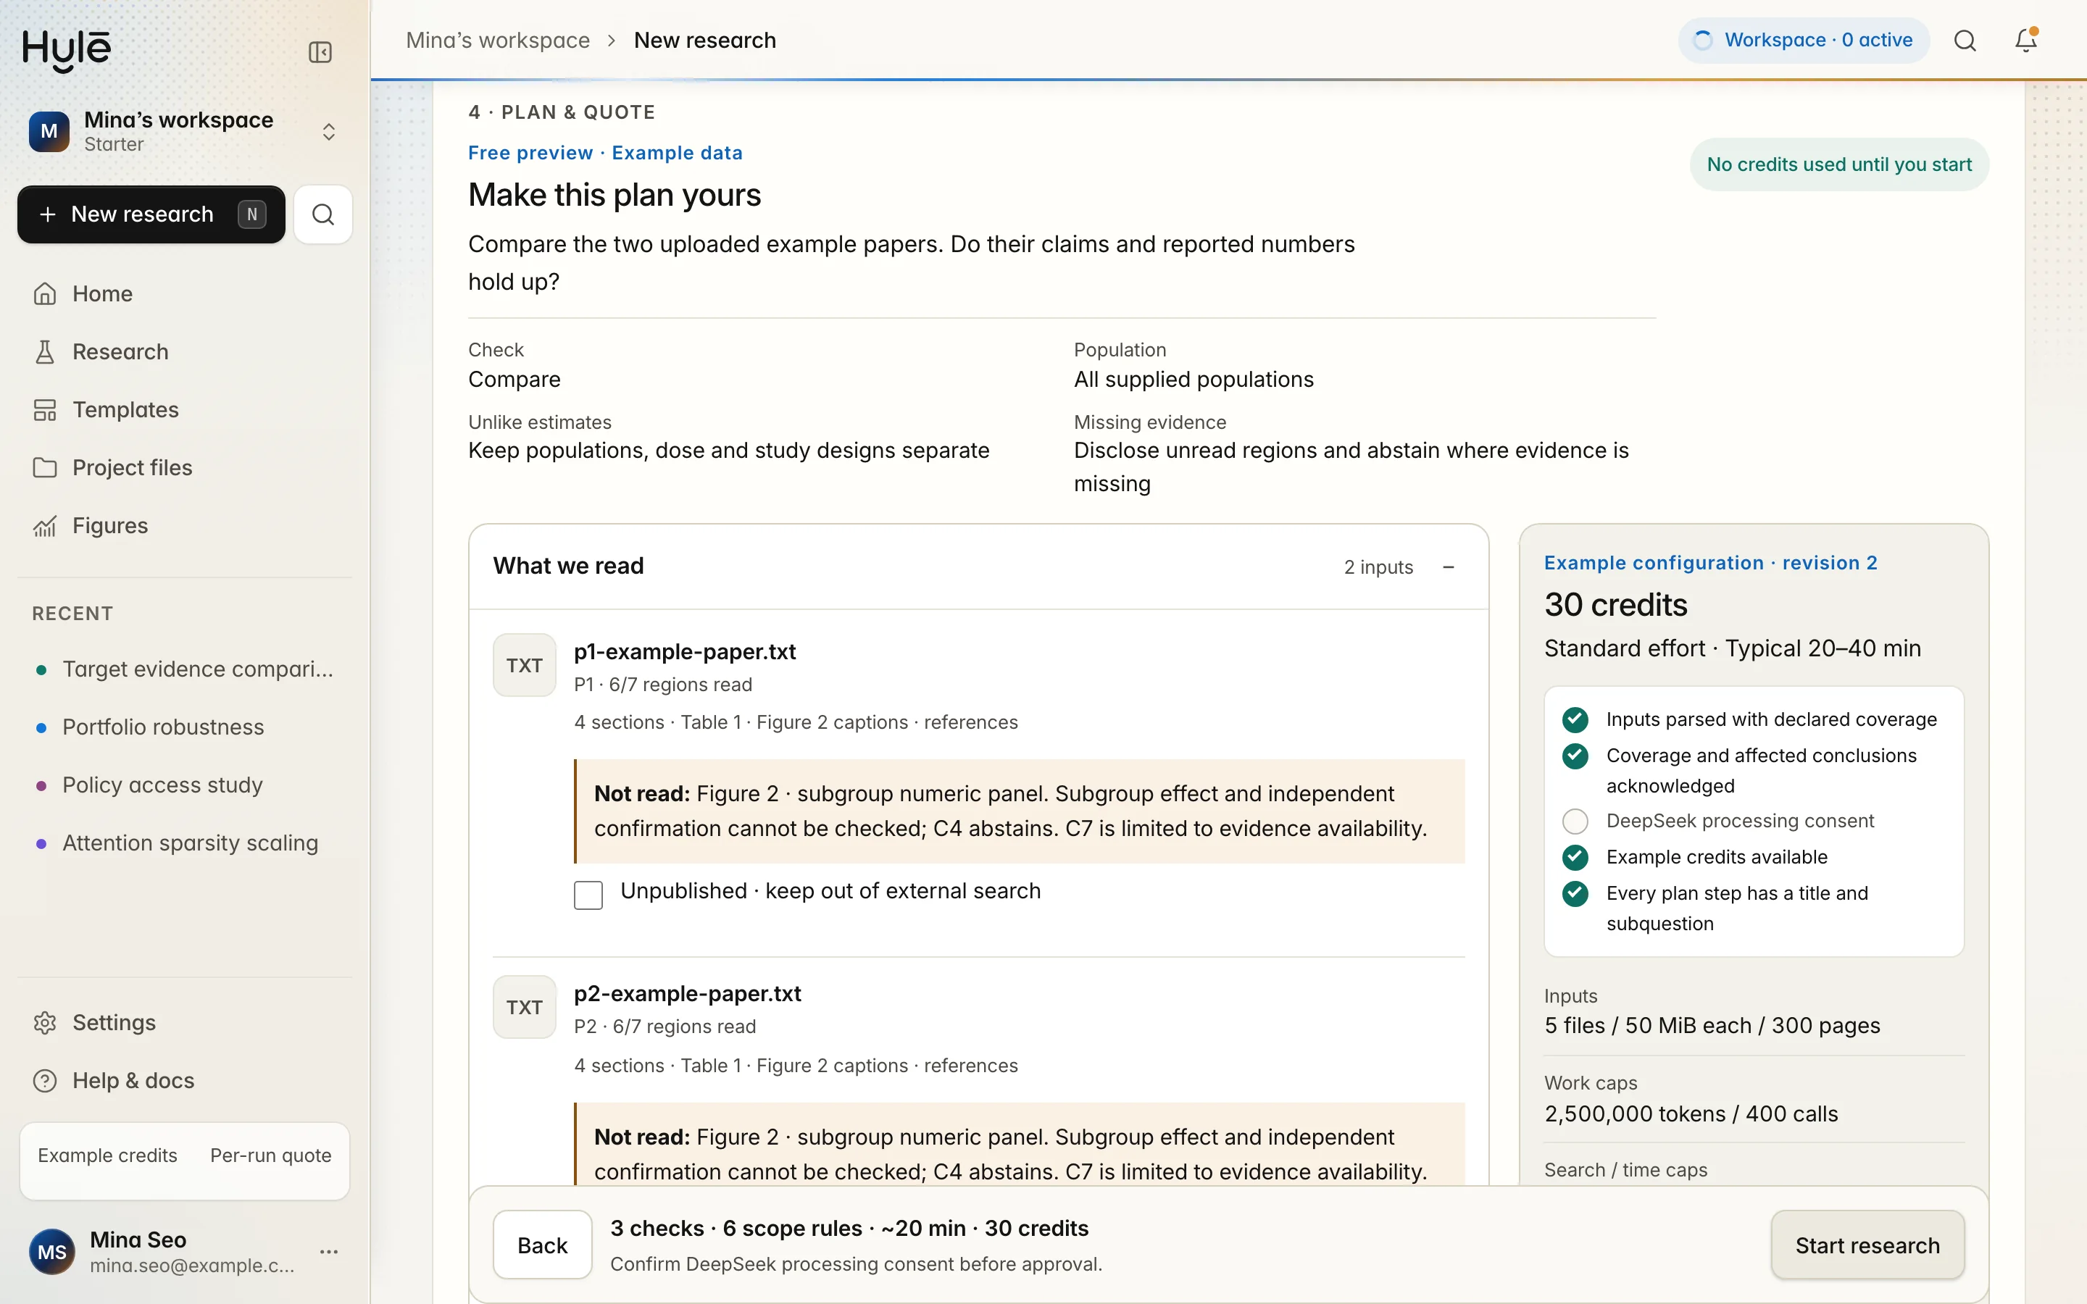The image size is (2087, 1304).
Task: Collapse the sidebar panel icon
Action: pos(320,51)
